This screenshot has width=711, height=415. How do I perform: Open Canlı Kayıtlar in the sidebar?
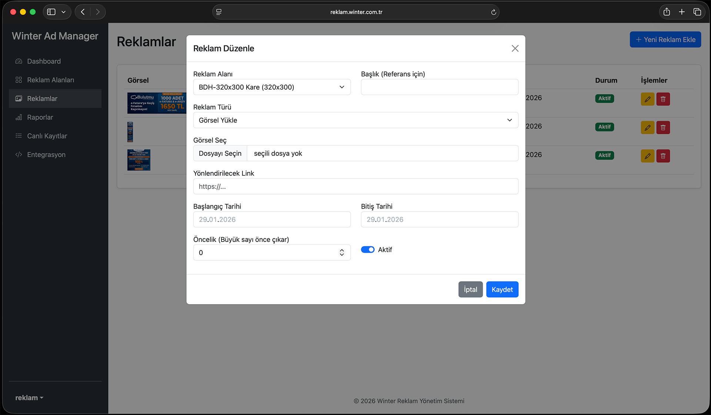pyautogui.click(x=47, y=136)
